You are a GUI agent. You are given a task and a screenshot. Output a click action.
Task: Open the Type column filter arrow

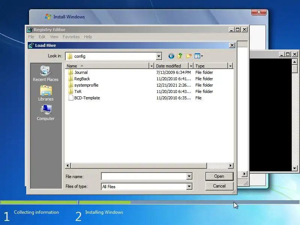click(x=230, y=66)
